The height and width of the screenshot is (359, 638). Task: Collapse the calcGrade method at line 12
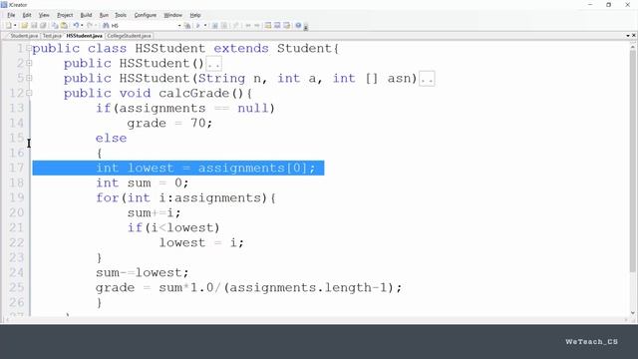coord(29,93)
